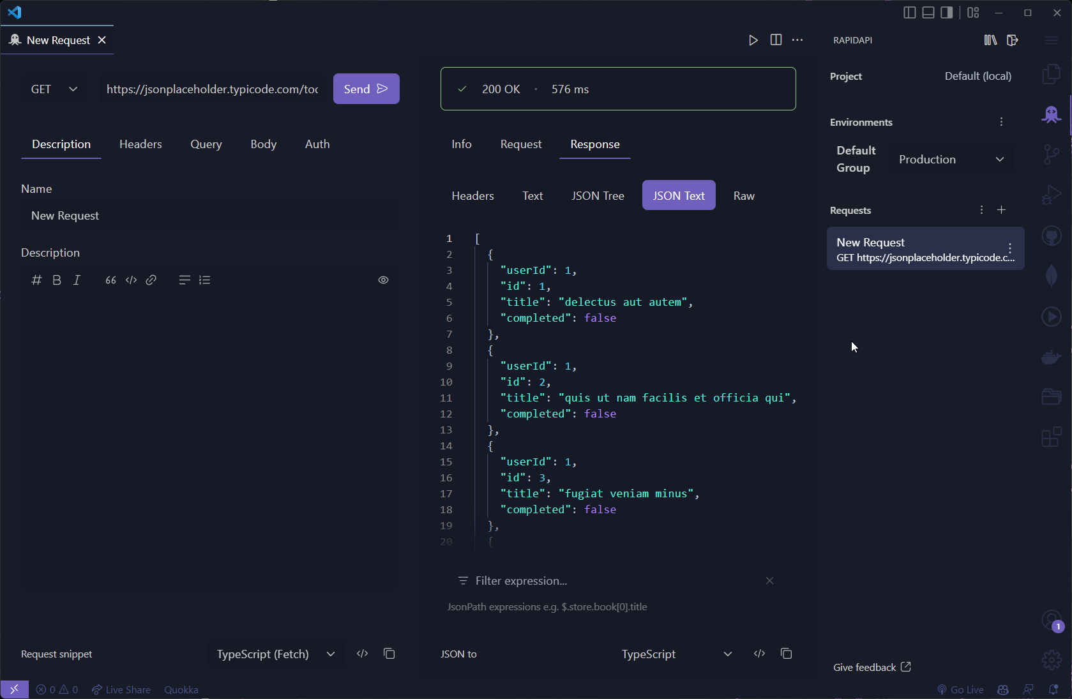This screenshot has height=699, width=1072.
Task: Toggle the bottom panel layout
Action: coord(928,13)
